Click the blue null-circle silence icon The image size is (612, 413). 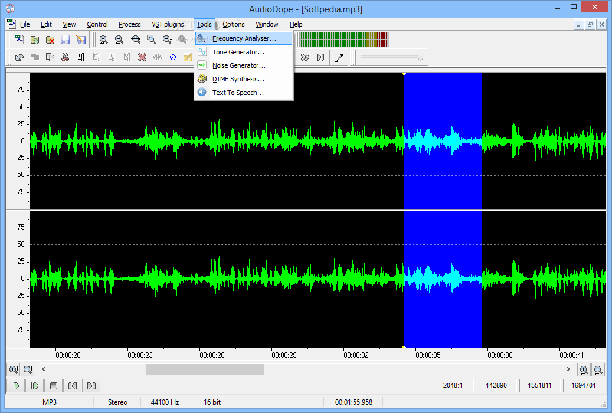[173, 57]
